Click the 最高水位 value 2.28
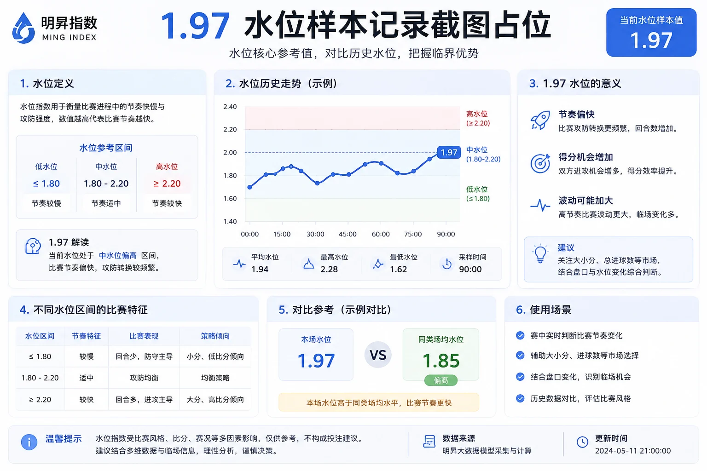Viewport: 707px width, 471px height. pos(329,269)
